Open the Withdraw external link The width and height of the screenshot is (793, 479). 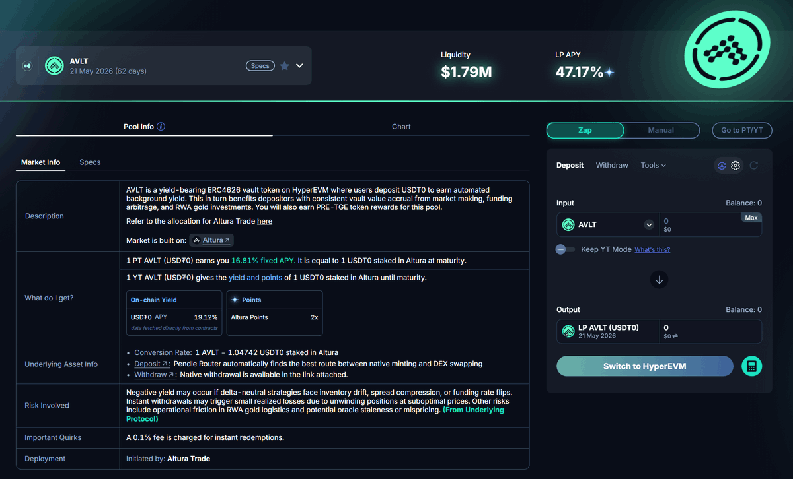pyautogui.click(x=155, y=375)
